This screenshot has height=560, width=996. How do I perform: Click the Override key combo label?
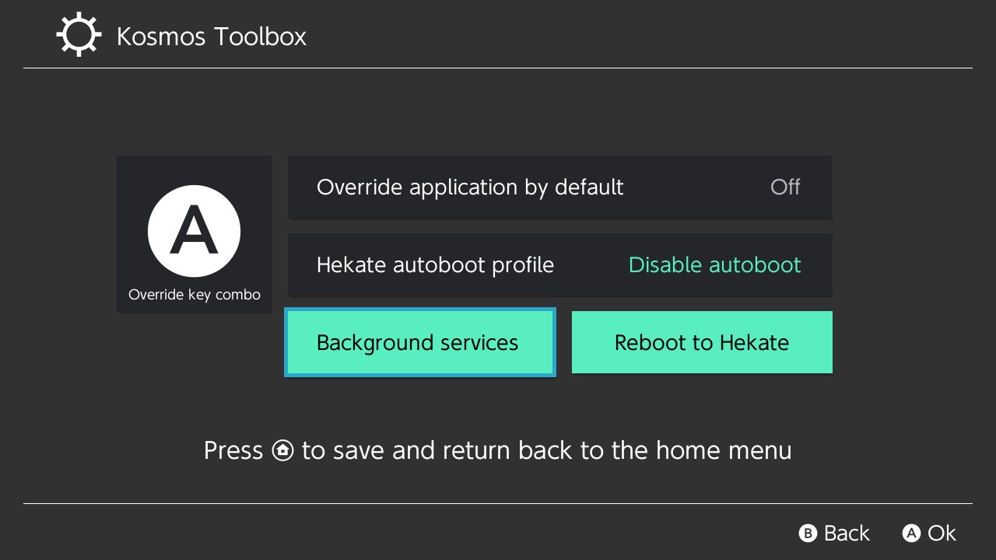pos(195,296)
